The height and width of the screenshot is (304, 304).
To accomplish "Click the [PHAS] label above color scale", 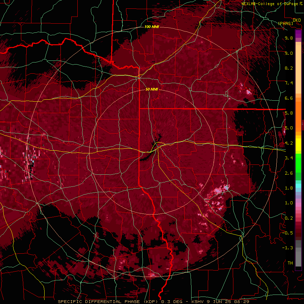I will [x=285, y=24].
